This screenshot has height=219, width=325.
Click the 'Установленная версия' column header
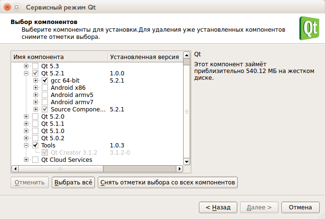click(145, 57)
